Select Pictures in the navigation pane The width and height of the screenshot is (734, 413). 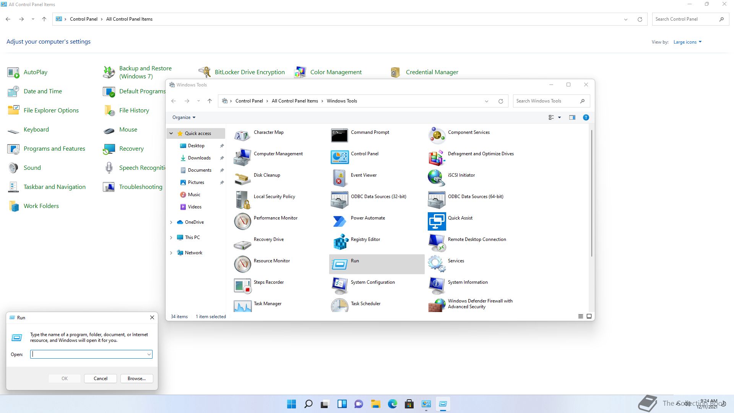[196, 182]
